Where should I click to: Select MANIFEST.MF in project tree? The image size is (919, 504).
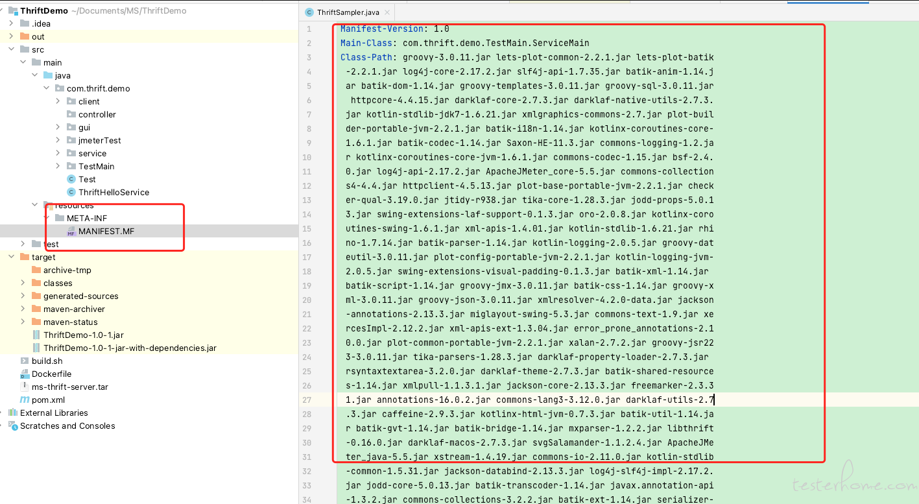(x=149, y=231)
